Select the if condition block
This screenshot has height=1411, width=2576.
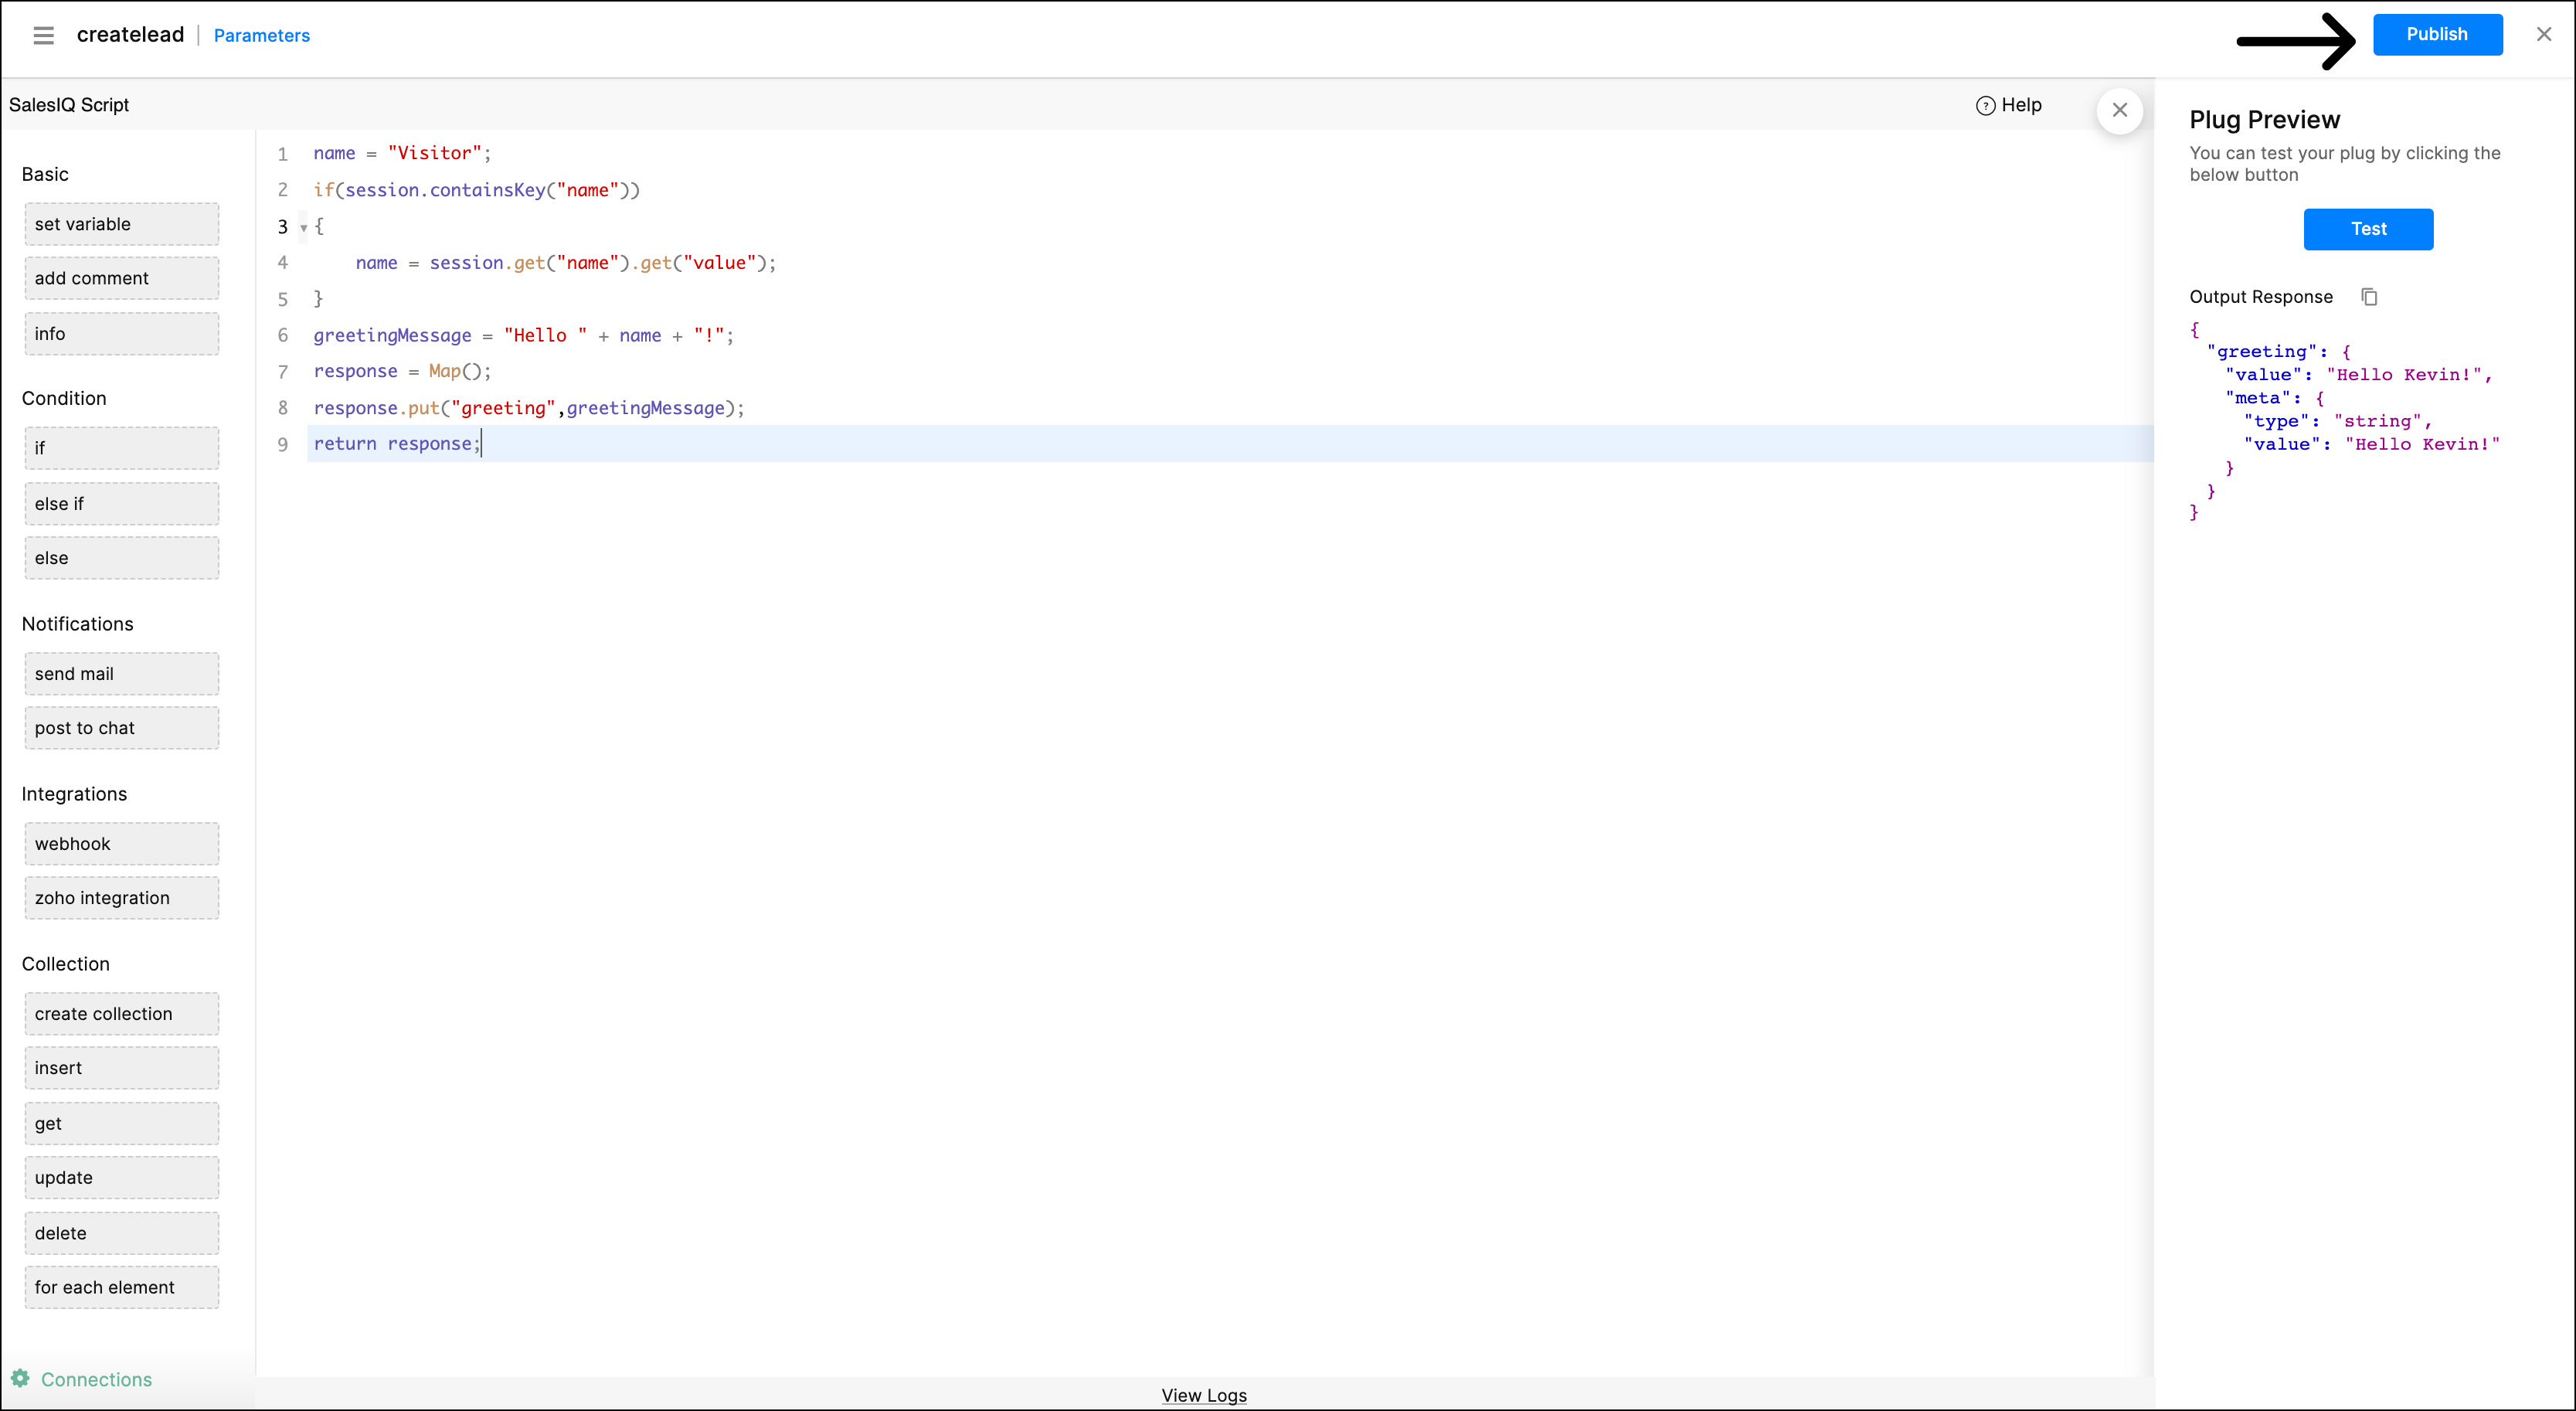(x=122, y=448)
